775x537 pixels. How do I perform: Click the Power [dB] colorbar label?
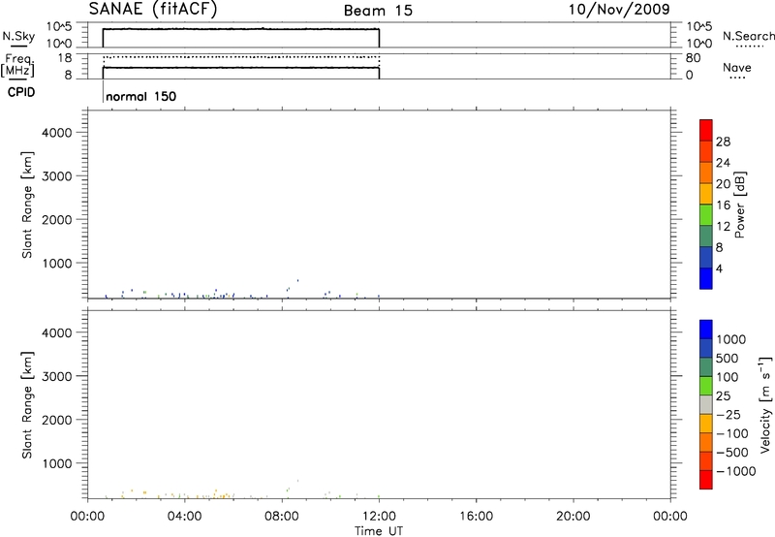740,205
